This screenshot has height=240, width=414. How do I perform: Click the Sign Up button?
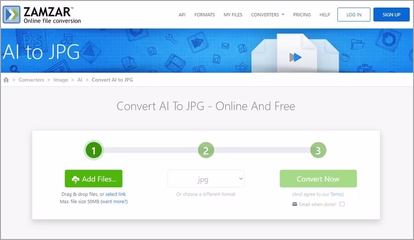point(391,15)
